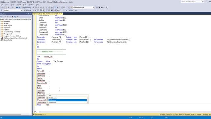Select the SQL Server Agent node
Screen dimensions: 211x119
15,38
